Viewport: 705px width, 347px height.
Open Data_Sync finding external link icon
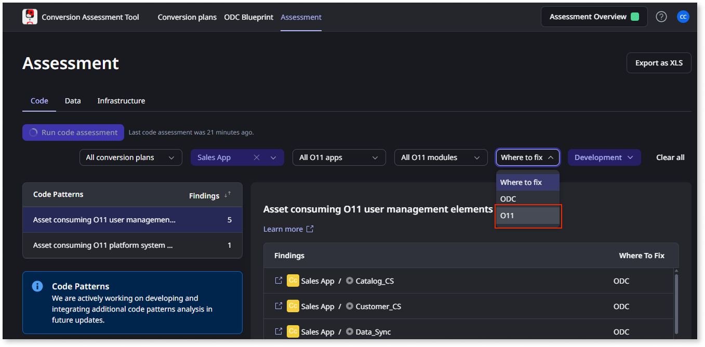278,331
